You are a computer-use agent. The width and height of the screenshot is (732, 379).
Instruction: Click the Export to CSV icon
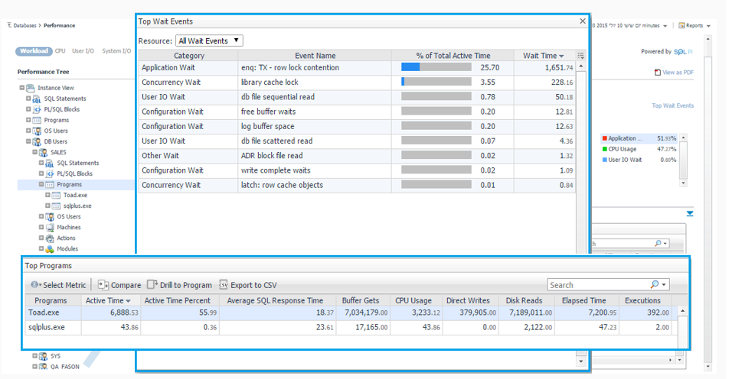coord(224,285)
